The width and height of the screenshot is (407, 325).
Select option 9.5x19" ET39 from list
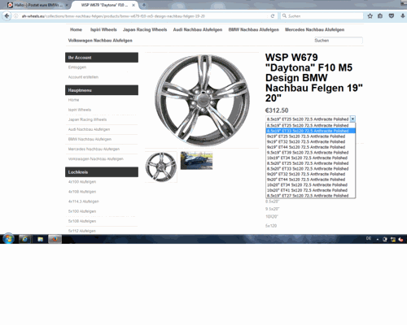(x=310, y=153)
